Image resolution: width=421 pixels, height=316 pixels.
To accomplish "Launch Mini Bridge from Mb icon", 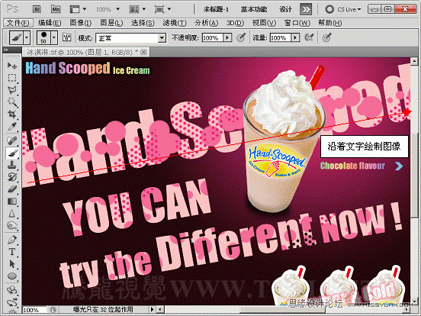I will click(56, 9).
